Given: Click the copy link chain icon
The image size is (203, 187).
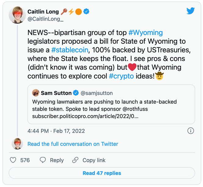Looking at the screenshot, I should click(75, 160).
